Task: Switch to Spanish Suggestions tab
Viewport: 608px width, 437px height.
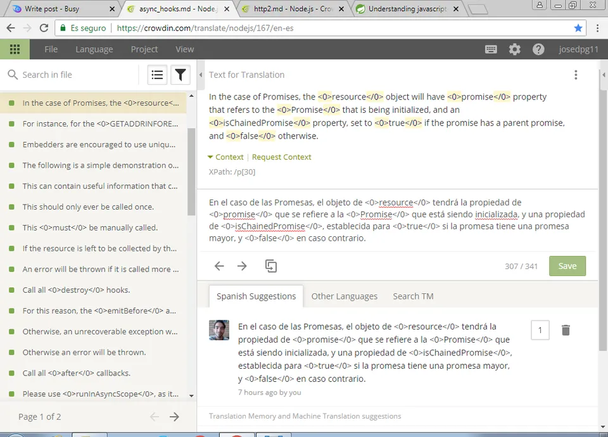Action: click(256, 296)
